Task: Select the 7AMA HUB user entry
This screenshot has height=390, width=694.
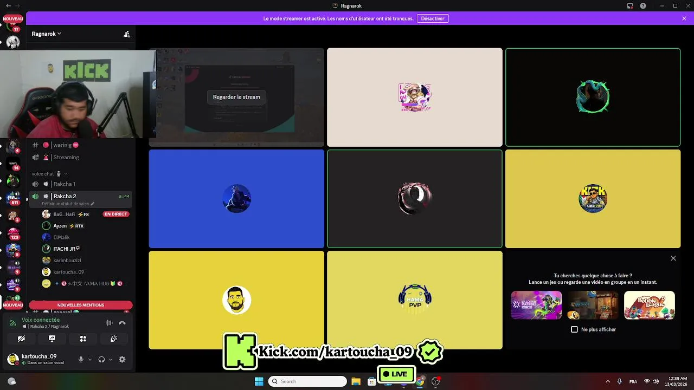Action: [x=86, y=283]
